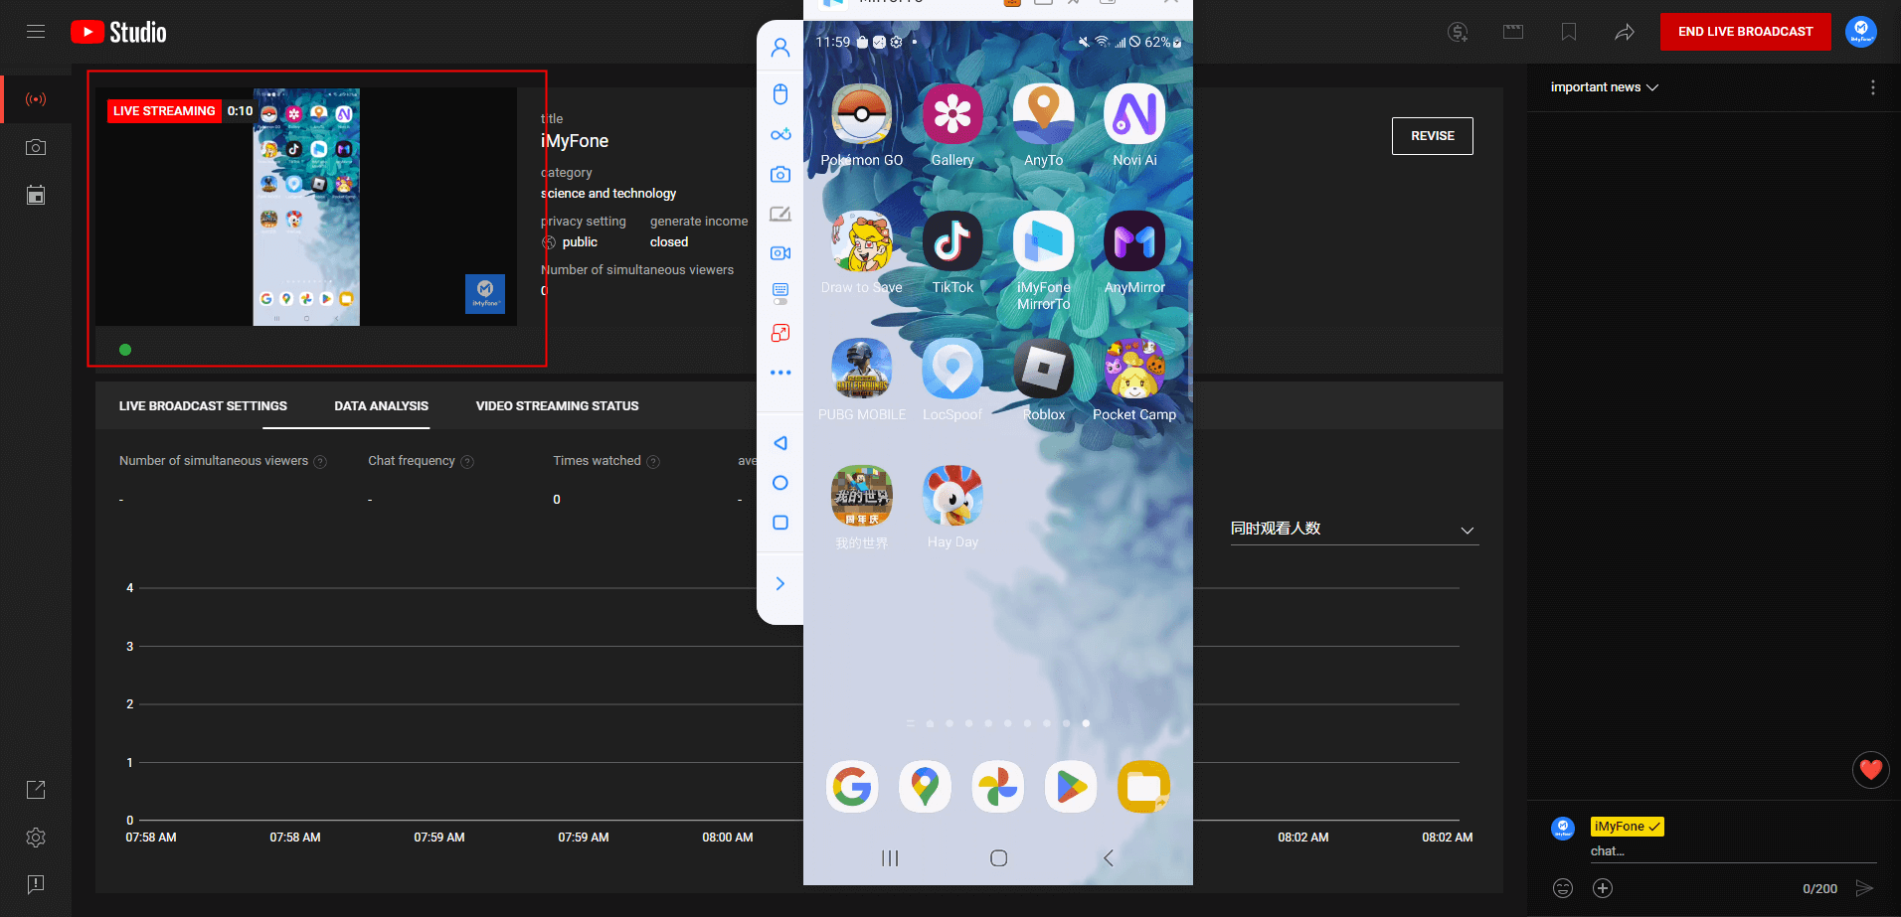Click the Revise button
The image size is (1901, 917).
tap(1432, 136)
